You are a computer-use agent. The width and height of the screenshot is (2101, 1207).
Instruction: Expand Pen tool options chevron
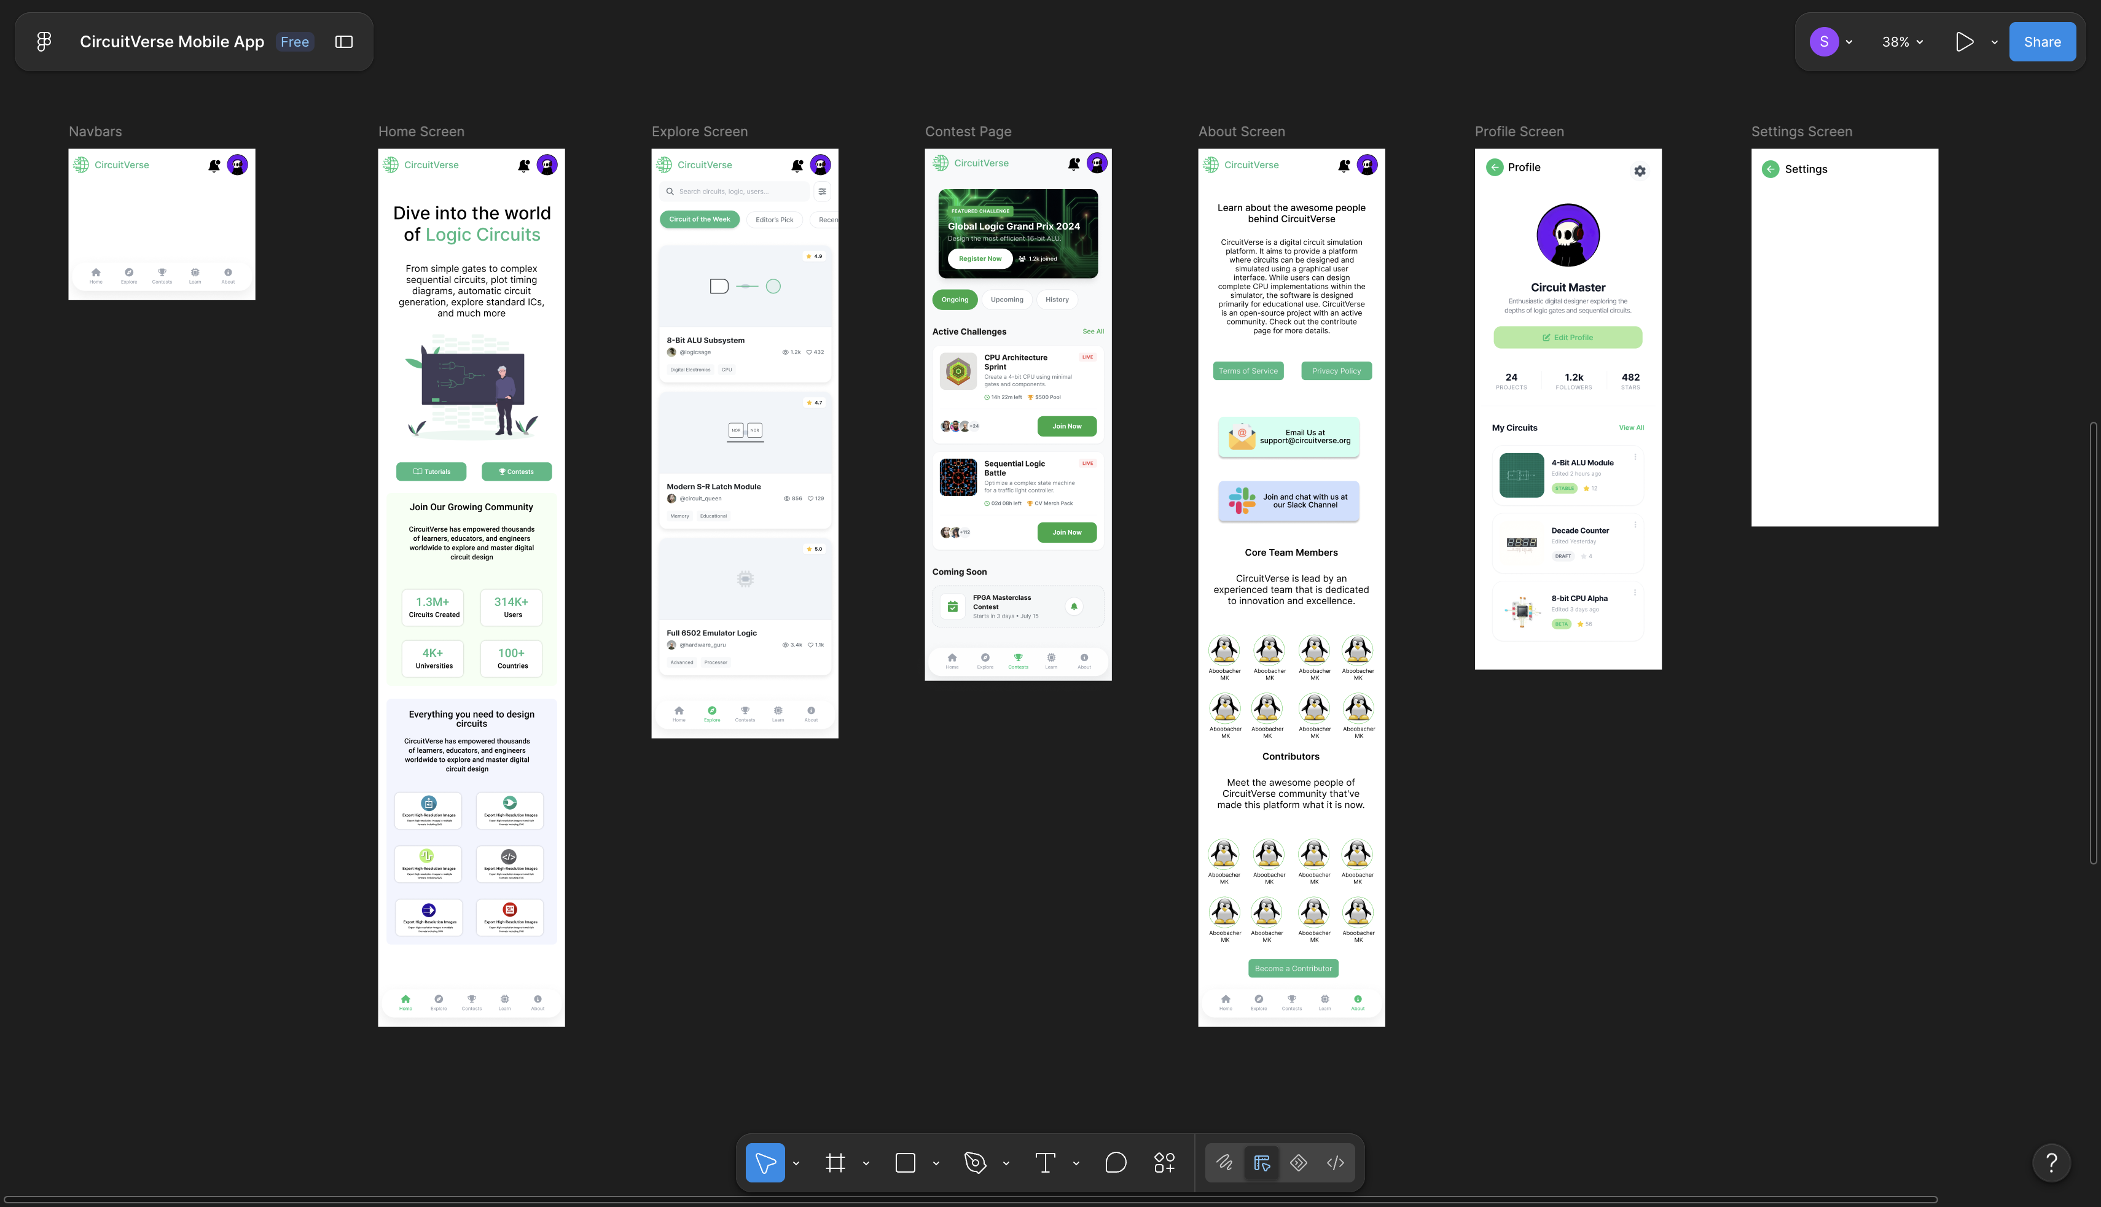pyautogui.click(x=1006, y=1163)
